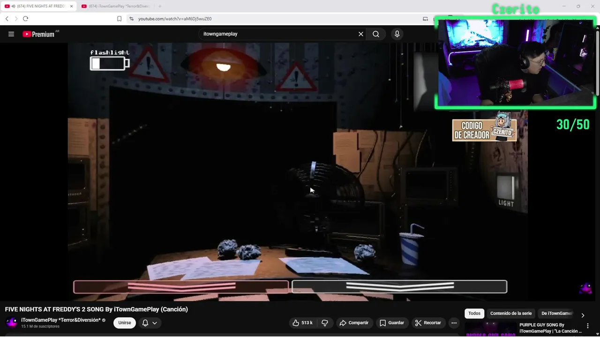
Task: Switch to iTownGamePlay Terror&Diversión tab
Action: (x=115, y=6)
